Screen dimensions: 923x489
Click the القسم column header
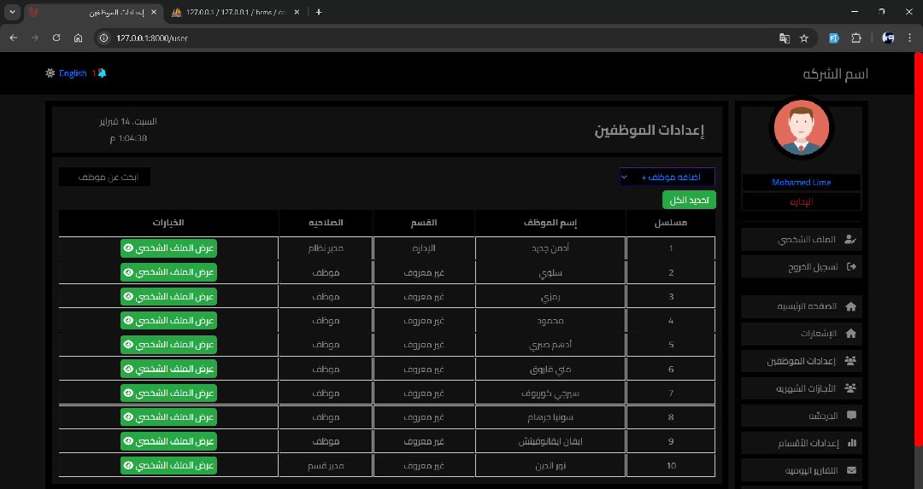(424, 222)
